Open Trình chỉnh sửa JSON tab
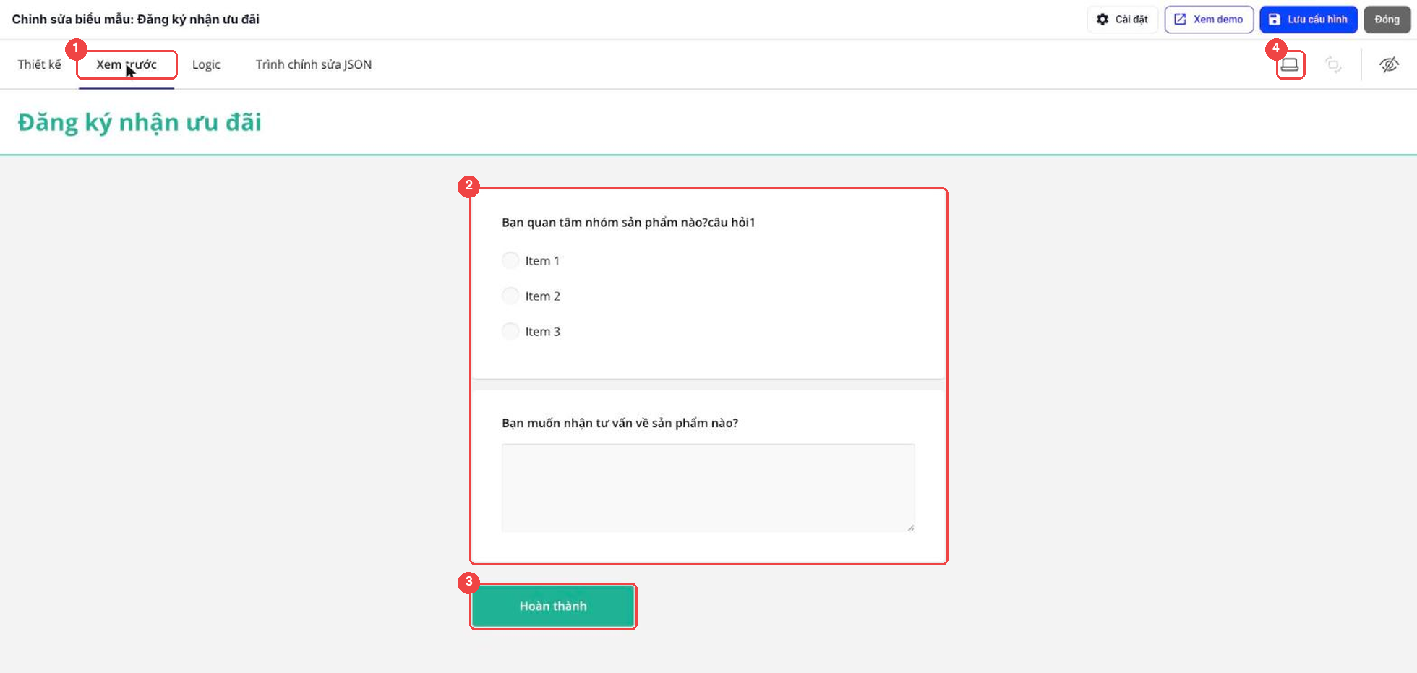The image size is (1417, 673). click(x=314, y=64)
